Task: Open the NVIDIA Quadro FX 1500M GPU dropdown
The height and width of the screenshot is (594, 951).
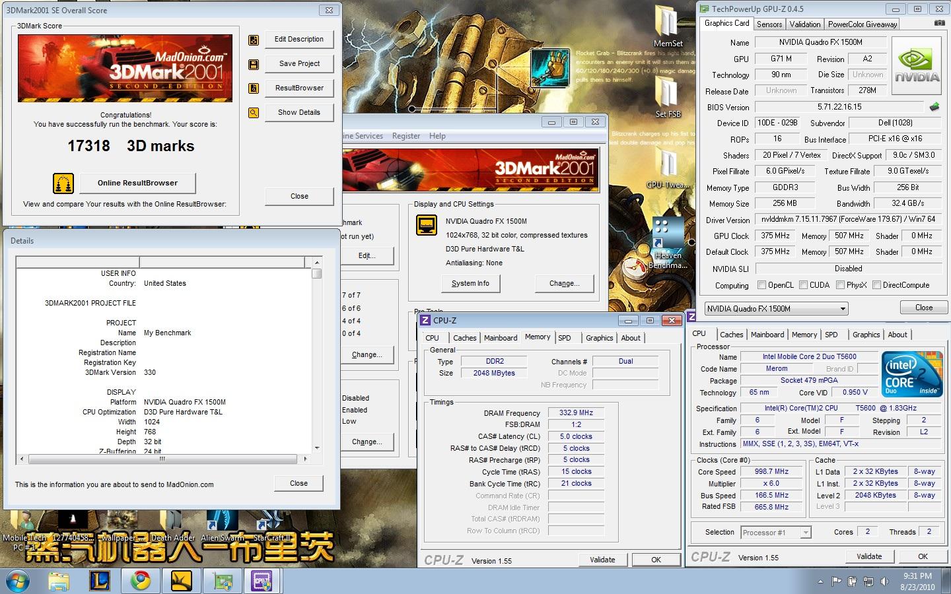Action: (x=776, y=308)
